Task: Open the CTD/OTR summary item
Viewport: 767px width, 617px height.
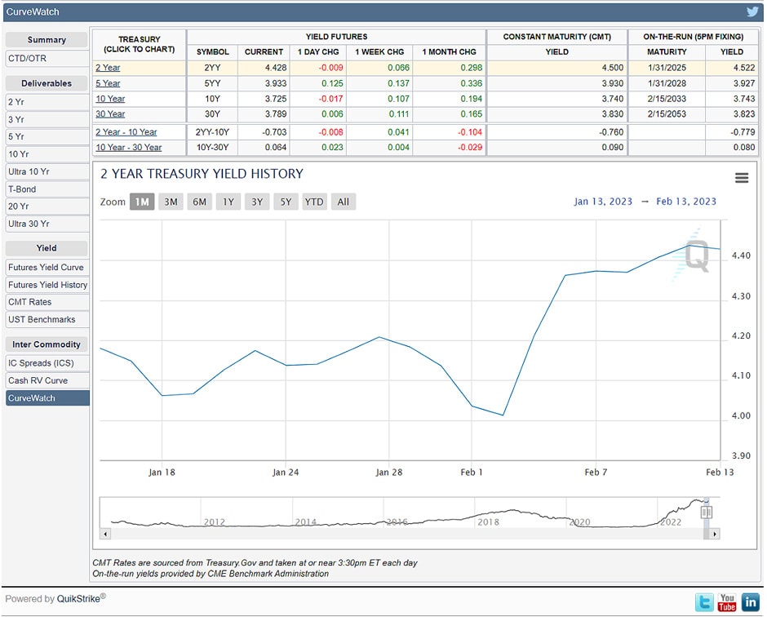Action: (x=28, y=58)
